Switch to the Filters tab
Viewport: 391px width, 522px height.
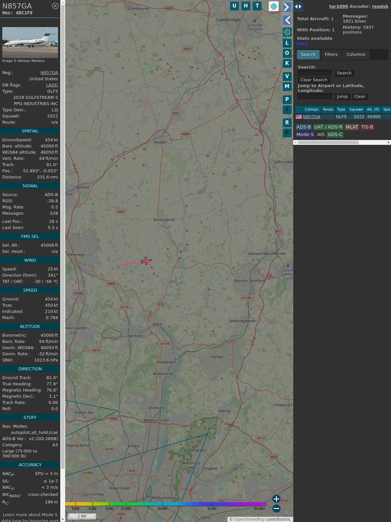tap(331, 54)
